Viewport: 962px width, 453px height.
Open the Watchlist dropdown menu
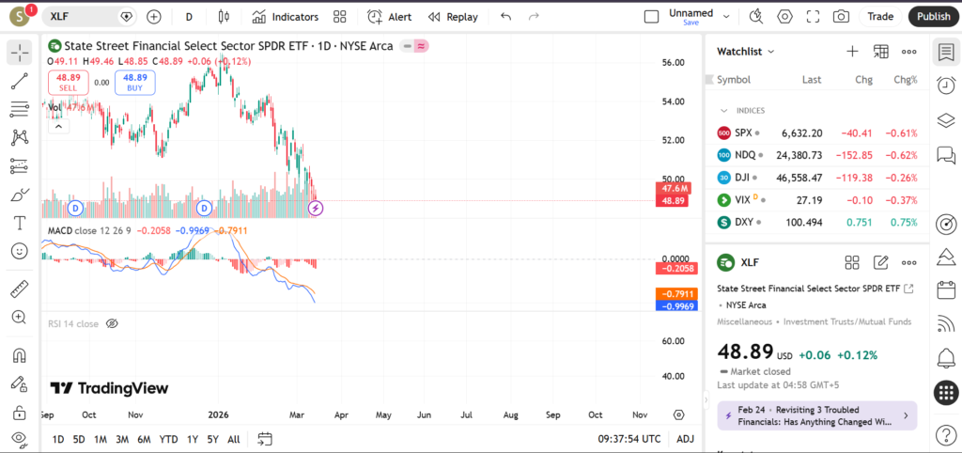(746, 52)
